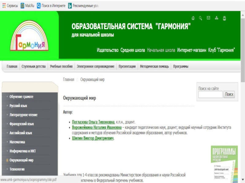Open Окружающий мир in sidebar

point(21,160)
